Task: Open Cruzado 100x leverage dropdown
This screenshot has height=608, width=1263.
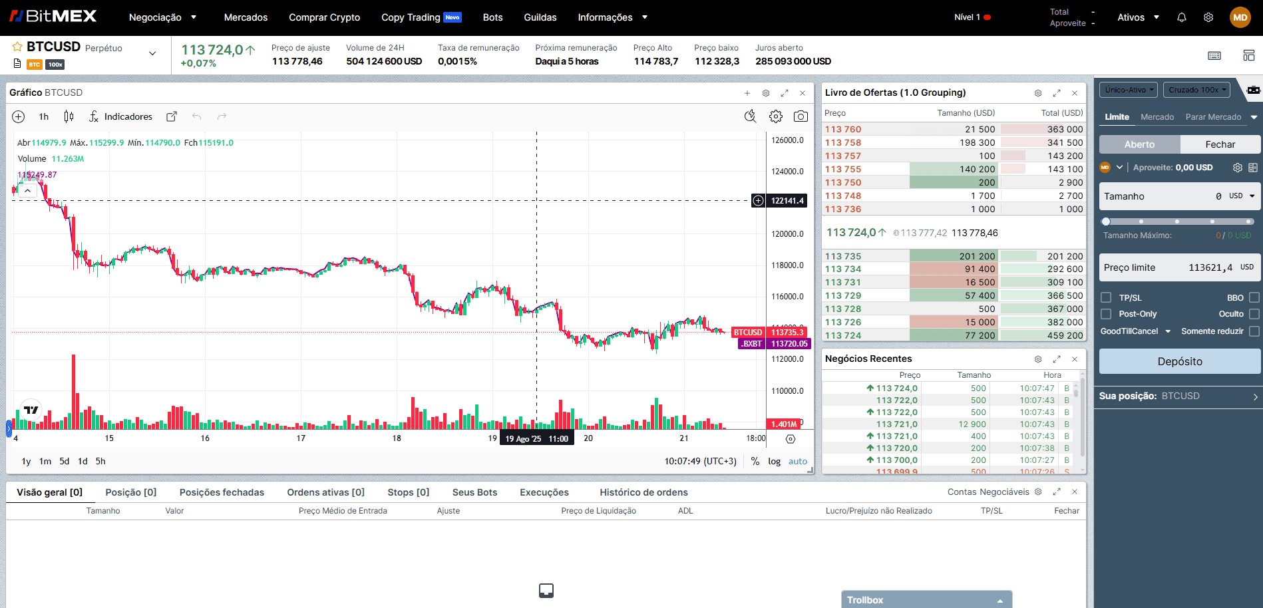Action: tap(1197, 90)
